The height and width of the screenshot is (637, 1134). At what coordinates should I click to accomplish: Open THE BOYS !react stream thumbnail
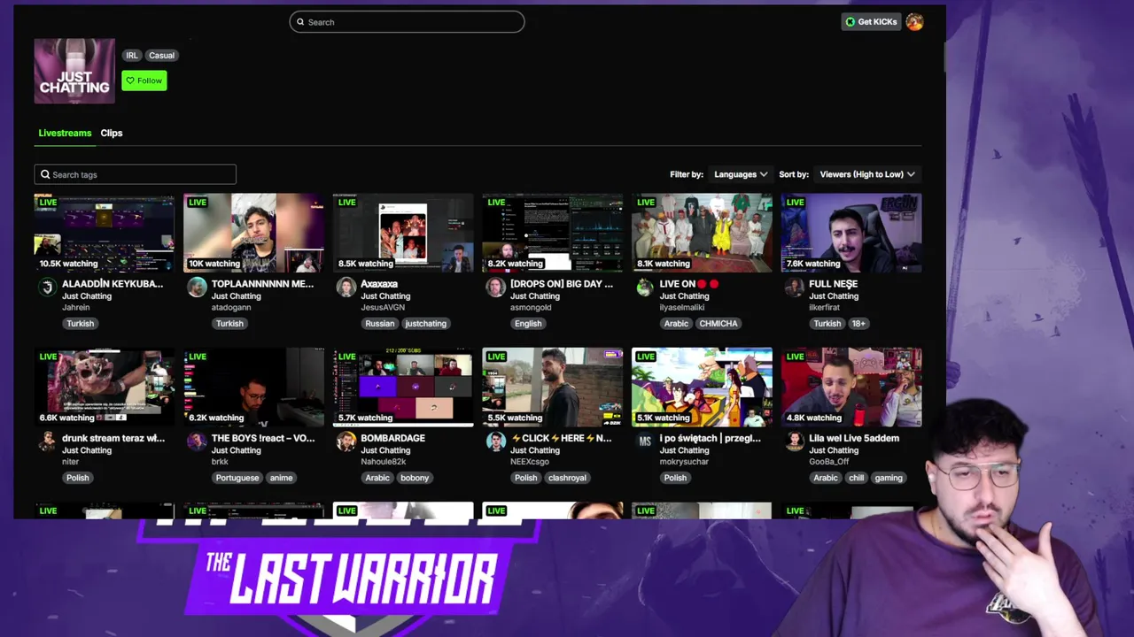point(253,387)
